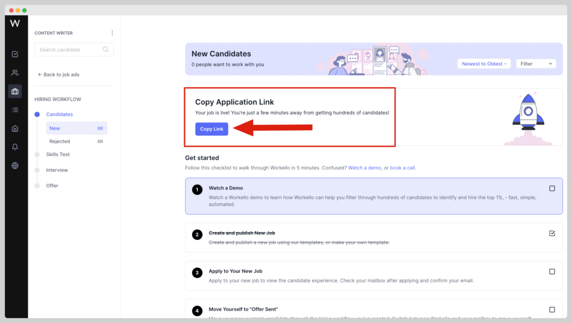The image size is (572, 323).
Task: Check the Watch a Demo checkbox
Action: [552, 188]
